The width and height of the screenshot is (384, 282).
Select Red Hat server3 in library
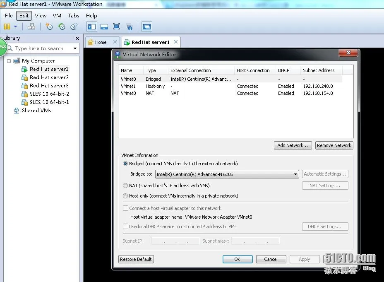pyautogui.click(x=49, y=86)
